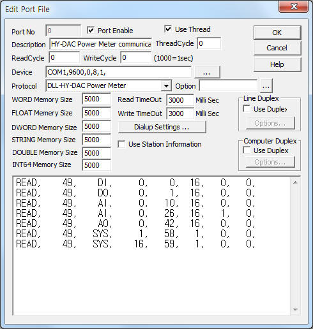Screen dimensions: 313x329
Task: Click the OK button
Action: coord(277,33)
